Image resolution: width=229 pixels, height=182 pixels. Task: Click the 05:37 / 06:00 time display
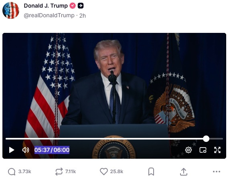[x=52, y=150]
